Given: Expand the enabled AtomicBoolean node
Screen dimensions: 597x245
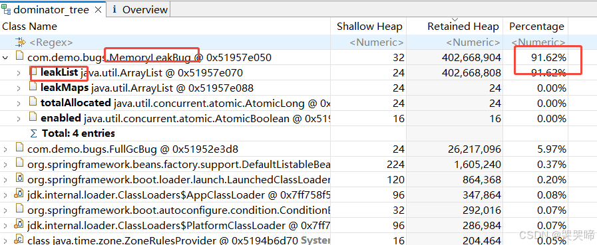Looking at the screenshot, I should pos(18,118).
